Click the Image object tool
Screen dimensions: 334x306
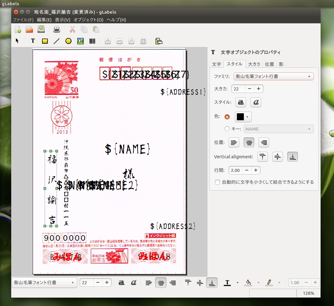click(80, 41)
